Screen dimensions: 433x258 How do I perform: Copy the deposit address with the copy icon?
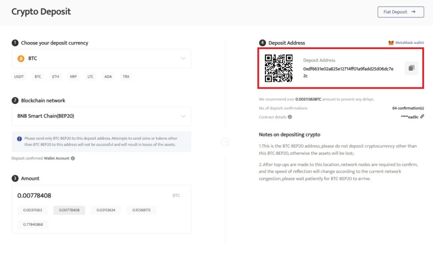click(x=411, y=68)
